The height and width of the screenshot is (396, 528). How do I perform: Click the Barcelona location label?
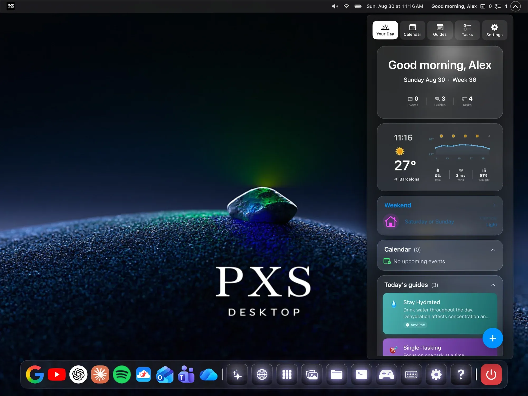click(407, 179)
